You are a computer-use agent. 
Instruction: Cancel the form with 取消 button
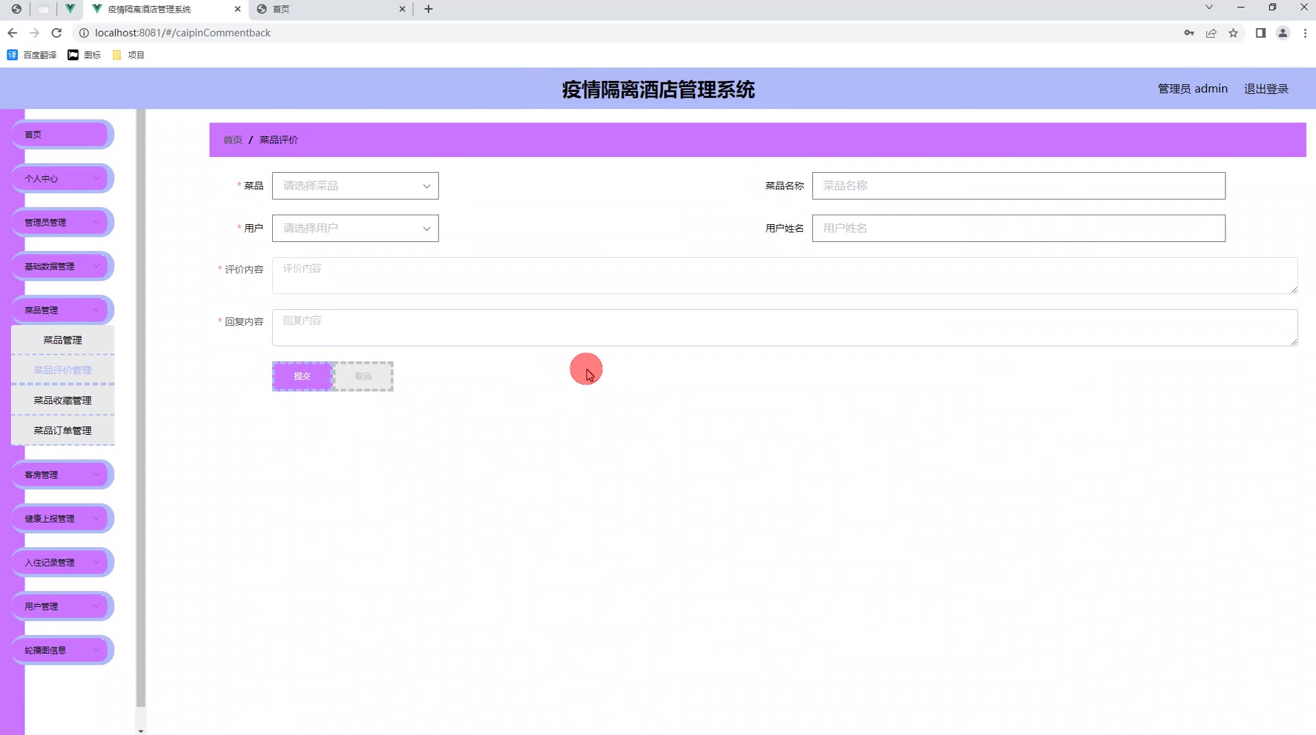tap(363, 376)
